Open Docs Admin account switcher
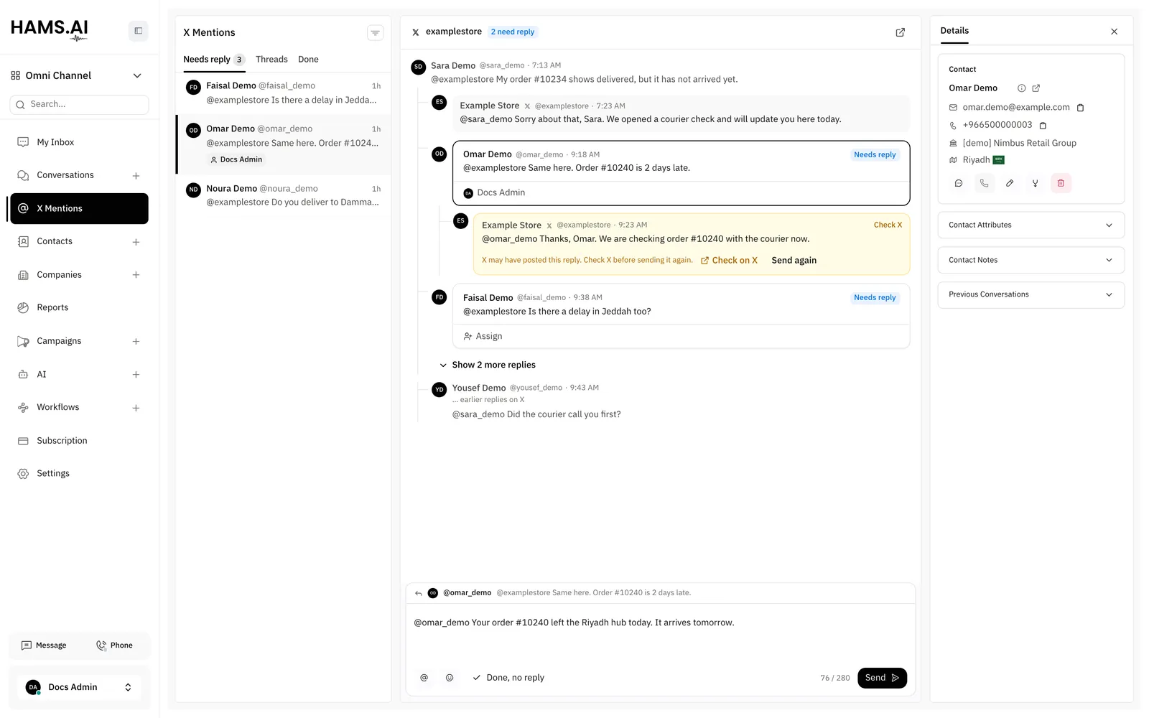Image resolution: width=1149 pixels, height=718 pixels. click(79, 687)
